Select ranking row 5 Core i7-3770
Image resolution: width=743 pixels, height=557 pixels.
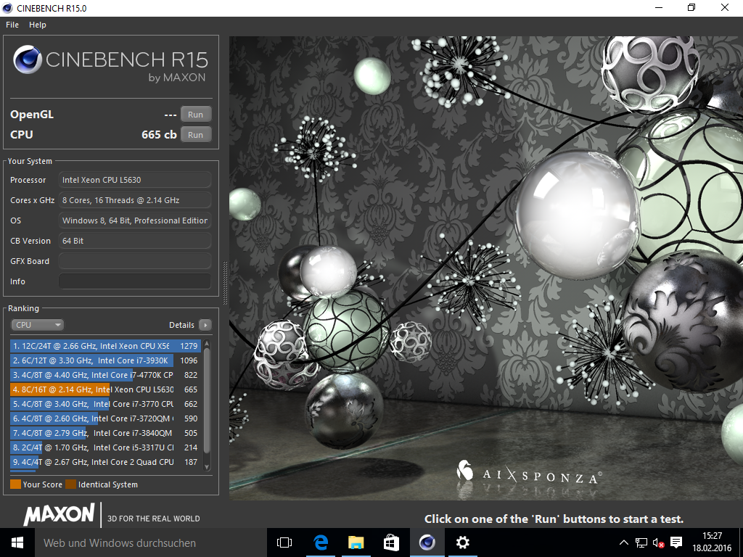pyautogui.click(x=106, y=404)
